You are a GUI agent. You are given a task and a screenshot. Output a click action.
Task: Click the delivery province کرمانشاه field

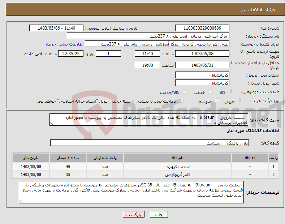point(202,75)
